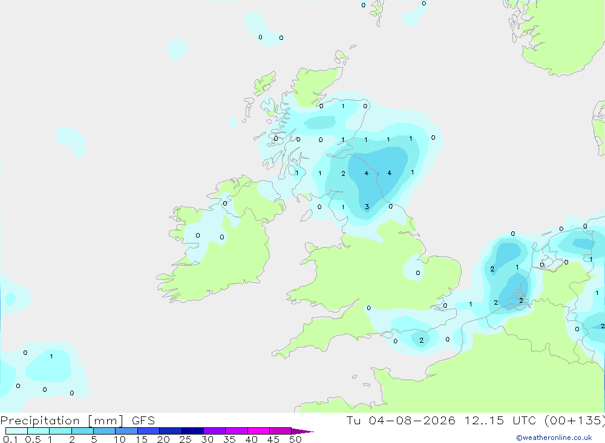Click the 'Precipitation [mm]' title text
This screenshot has height=443, width=605.
coord(62,421)
